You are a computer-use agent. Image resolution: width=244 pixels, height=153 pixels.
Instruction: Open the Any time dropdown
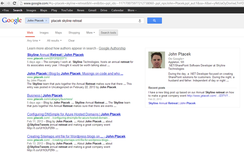34,41
